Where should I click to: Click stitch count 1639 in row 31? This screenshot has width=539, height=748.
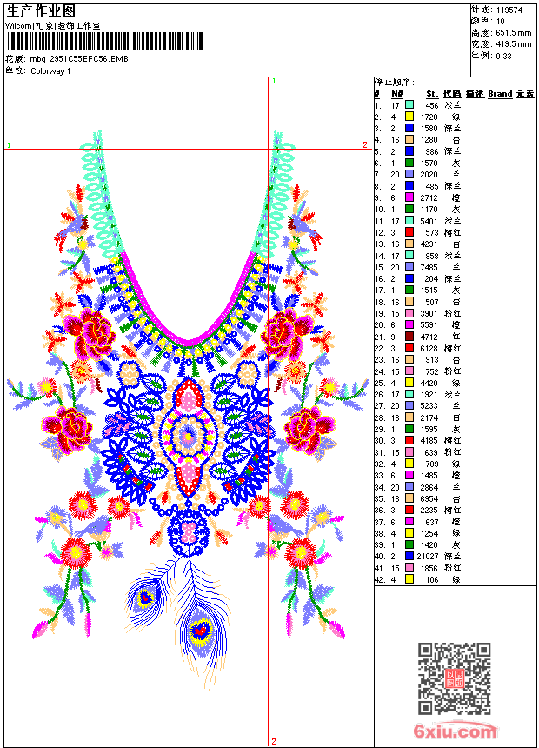pyautogui.click(x=429, y=452)
